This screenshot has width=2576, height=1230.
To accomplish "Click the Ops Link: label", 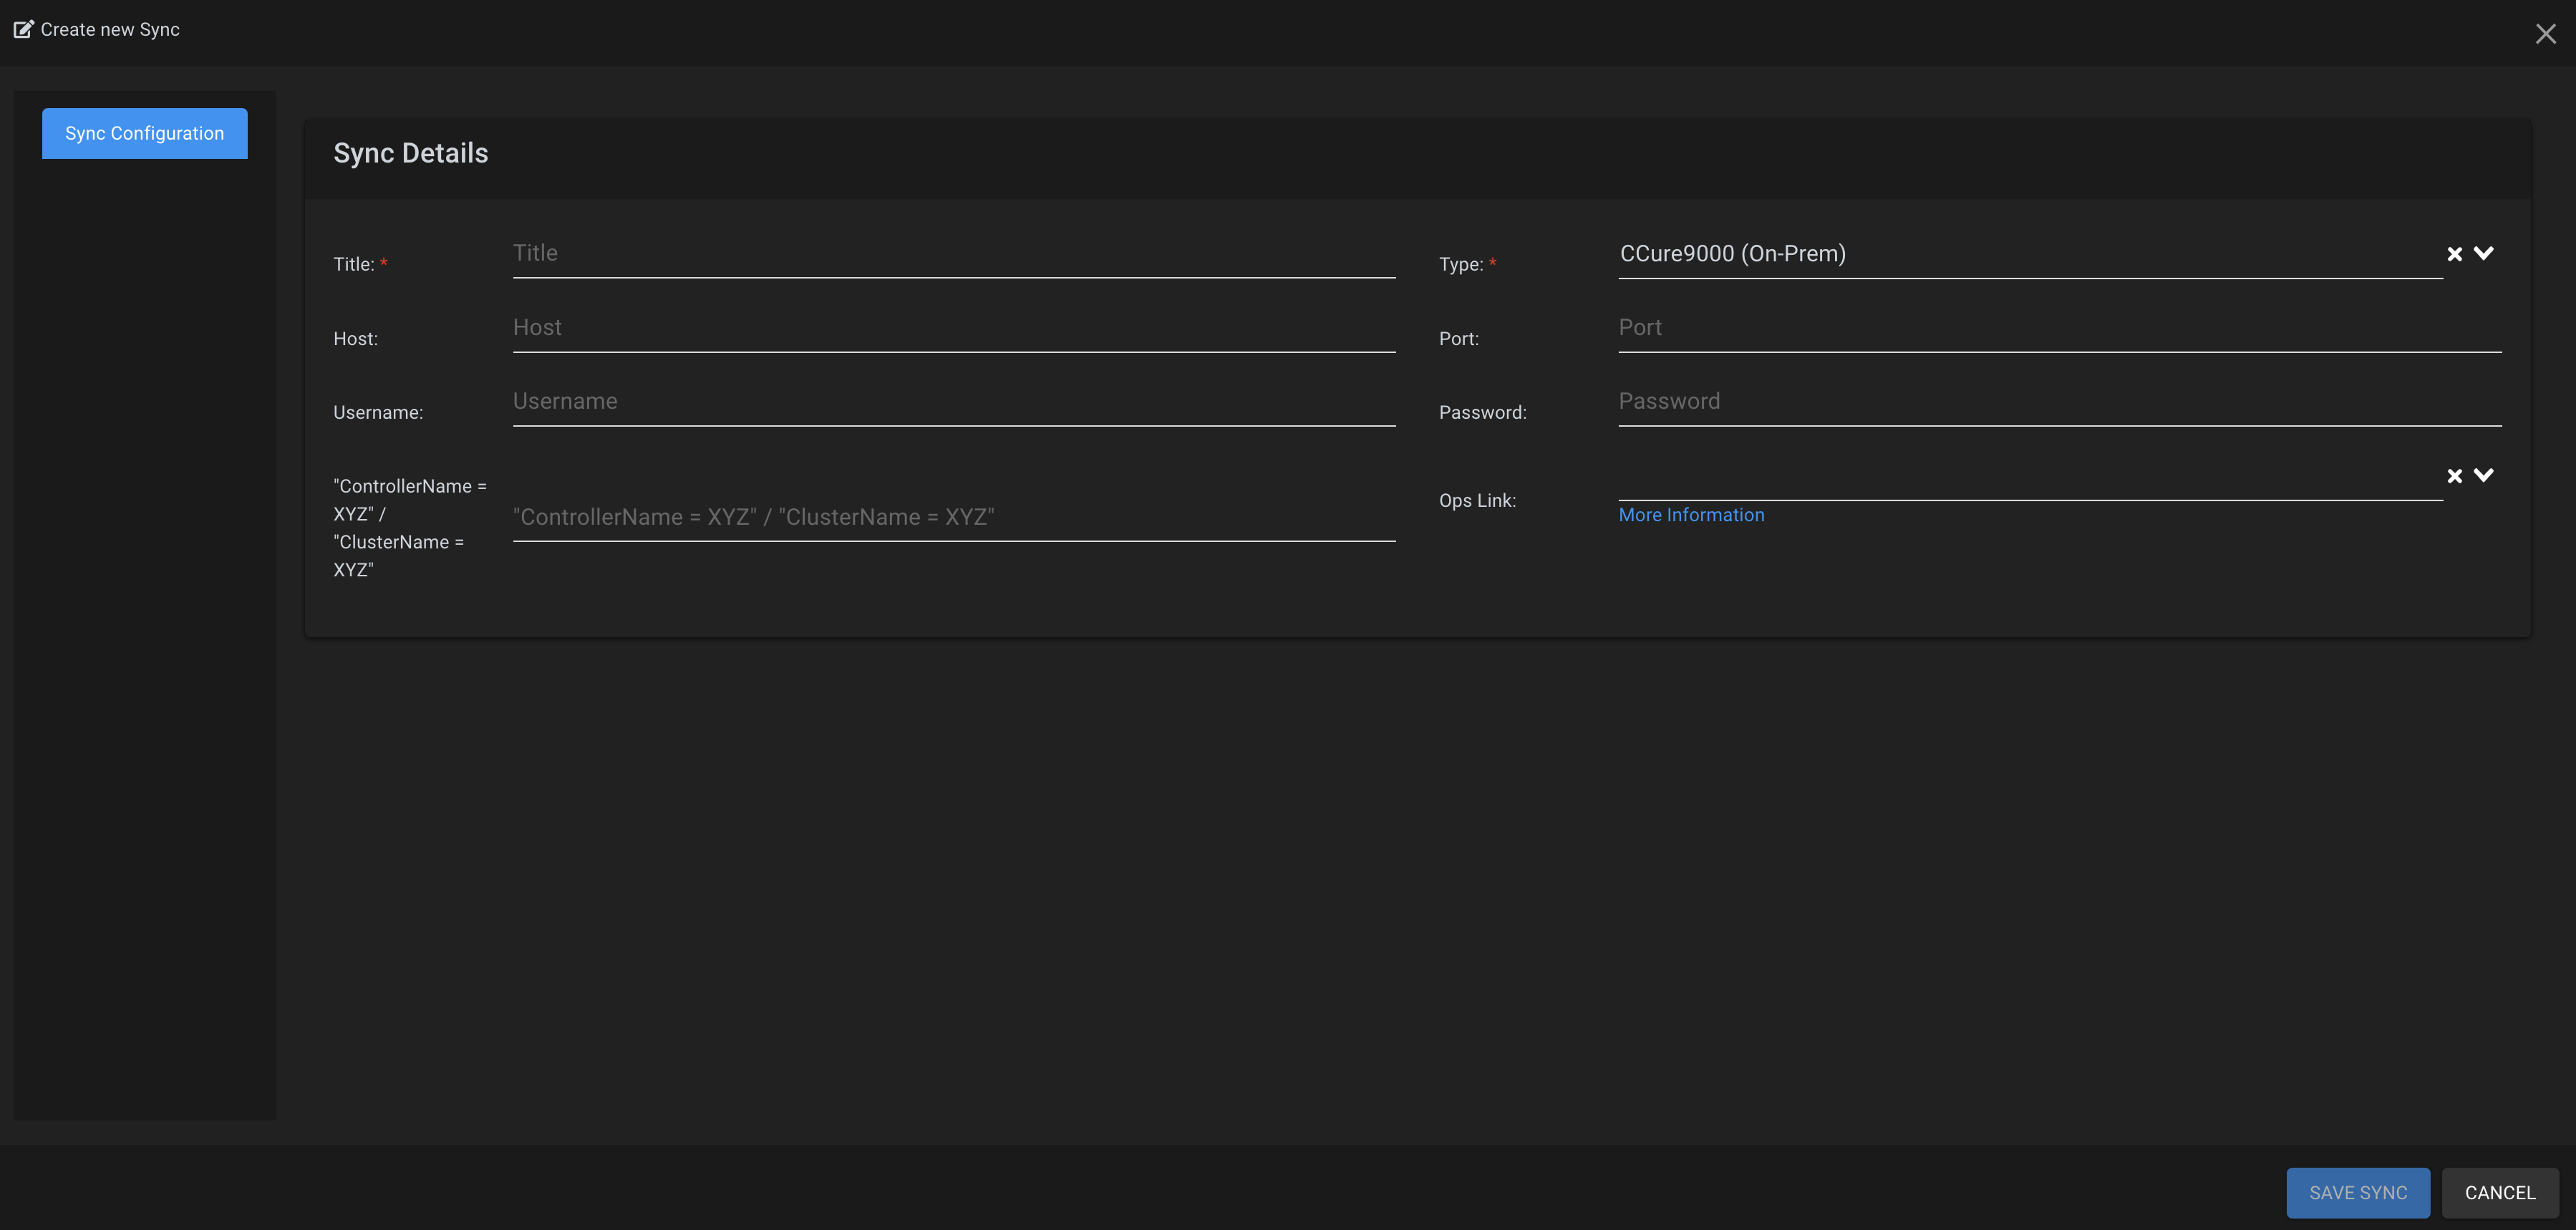I will (1477, 500).
